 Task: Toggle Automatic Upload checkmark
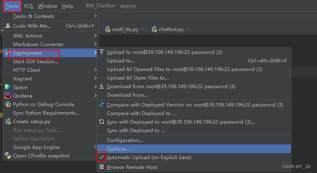[102, 157]
